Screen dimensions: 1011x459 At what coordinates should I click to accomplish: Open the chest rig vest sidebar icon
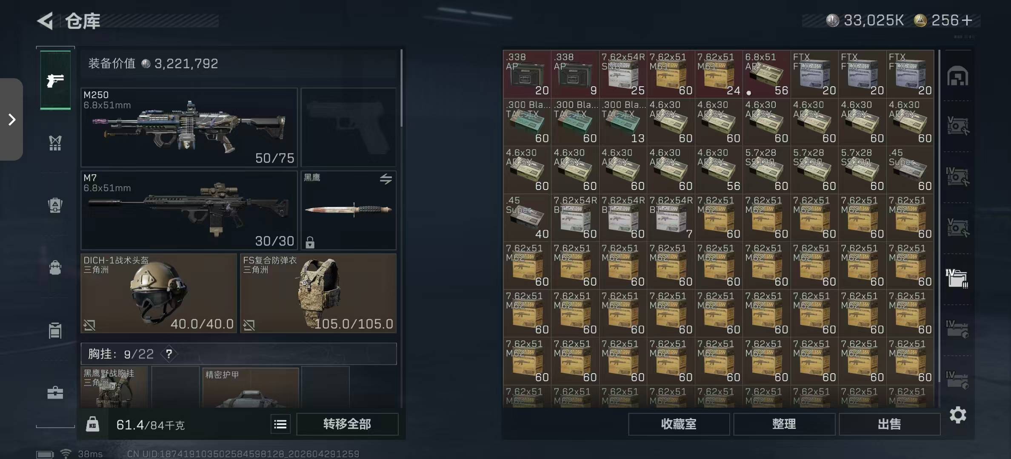click(x=55, y=143)
